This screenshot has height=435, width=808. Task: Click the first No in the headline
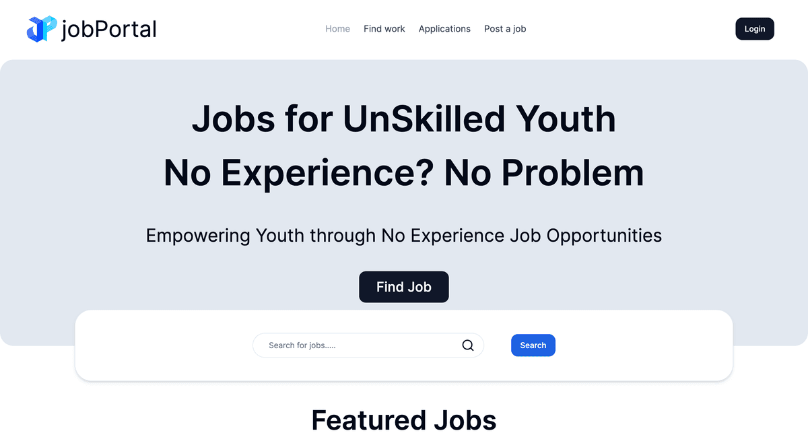pyautogui.click(x=187, y=173)
